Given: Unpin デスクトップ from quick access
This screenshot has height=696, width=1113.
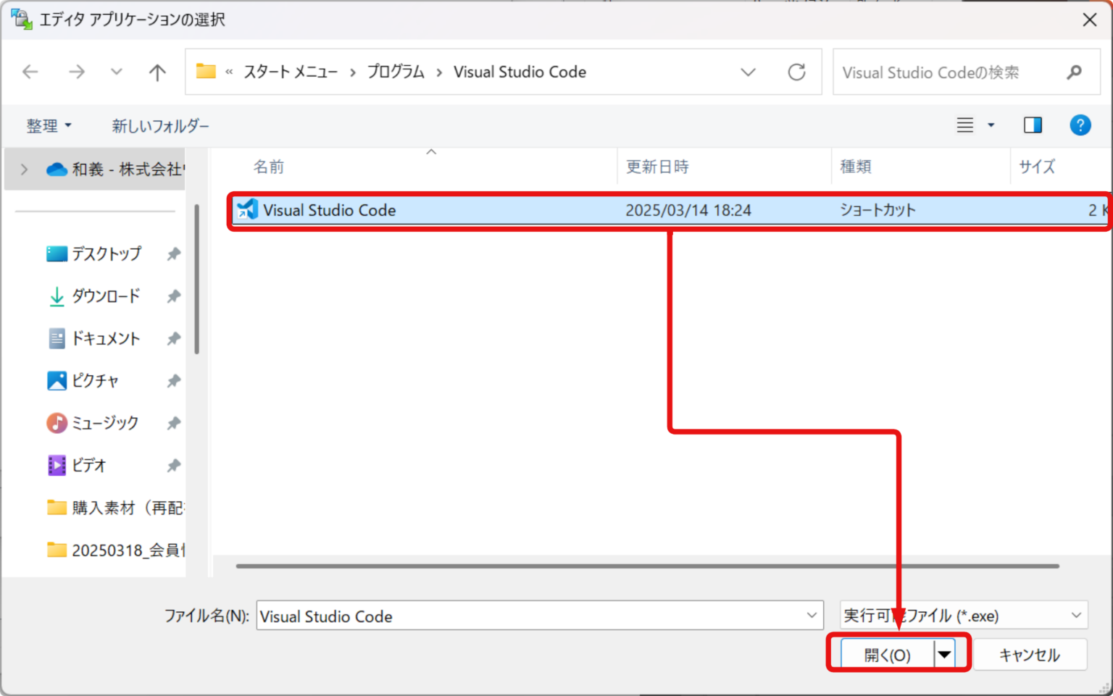Looking at the screenshot, I should pyautogui.click(x=173, y=253).
